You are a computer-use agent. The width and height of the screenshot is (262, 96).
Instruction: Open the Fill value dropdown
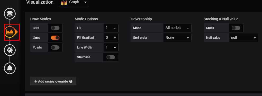tap(111, 28)
